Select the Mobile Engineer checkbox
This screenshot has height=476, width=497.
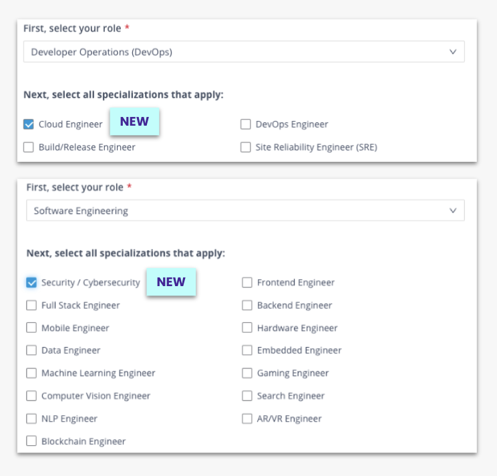(x=31, y=328)
